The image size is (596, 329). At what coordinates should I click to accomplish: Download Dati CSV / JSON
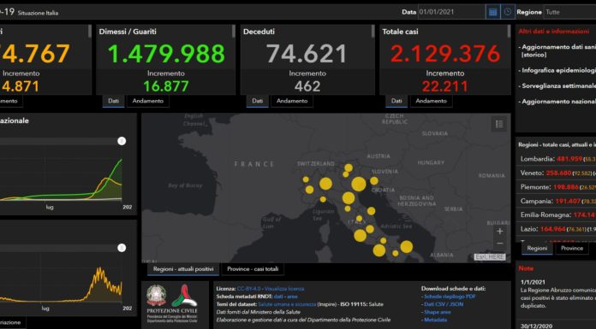tap(444, 304)
